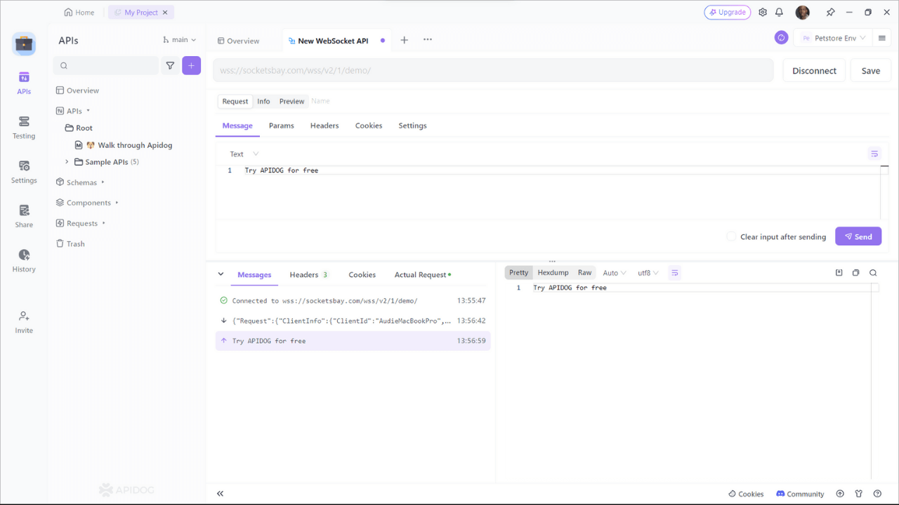Select the Trash tree item

tap(70, 243)
